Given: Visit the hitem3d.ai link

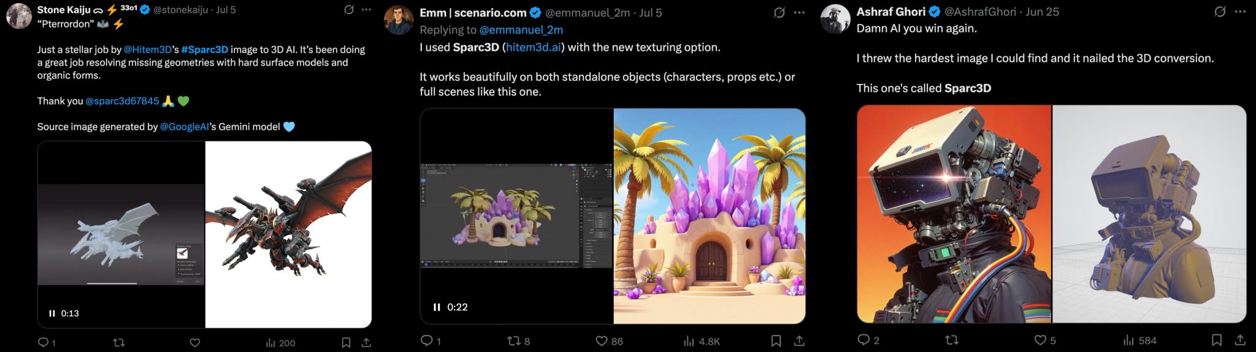Looking at the screenshot, I should coord(532,47).
